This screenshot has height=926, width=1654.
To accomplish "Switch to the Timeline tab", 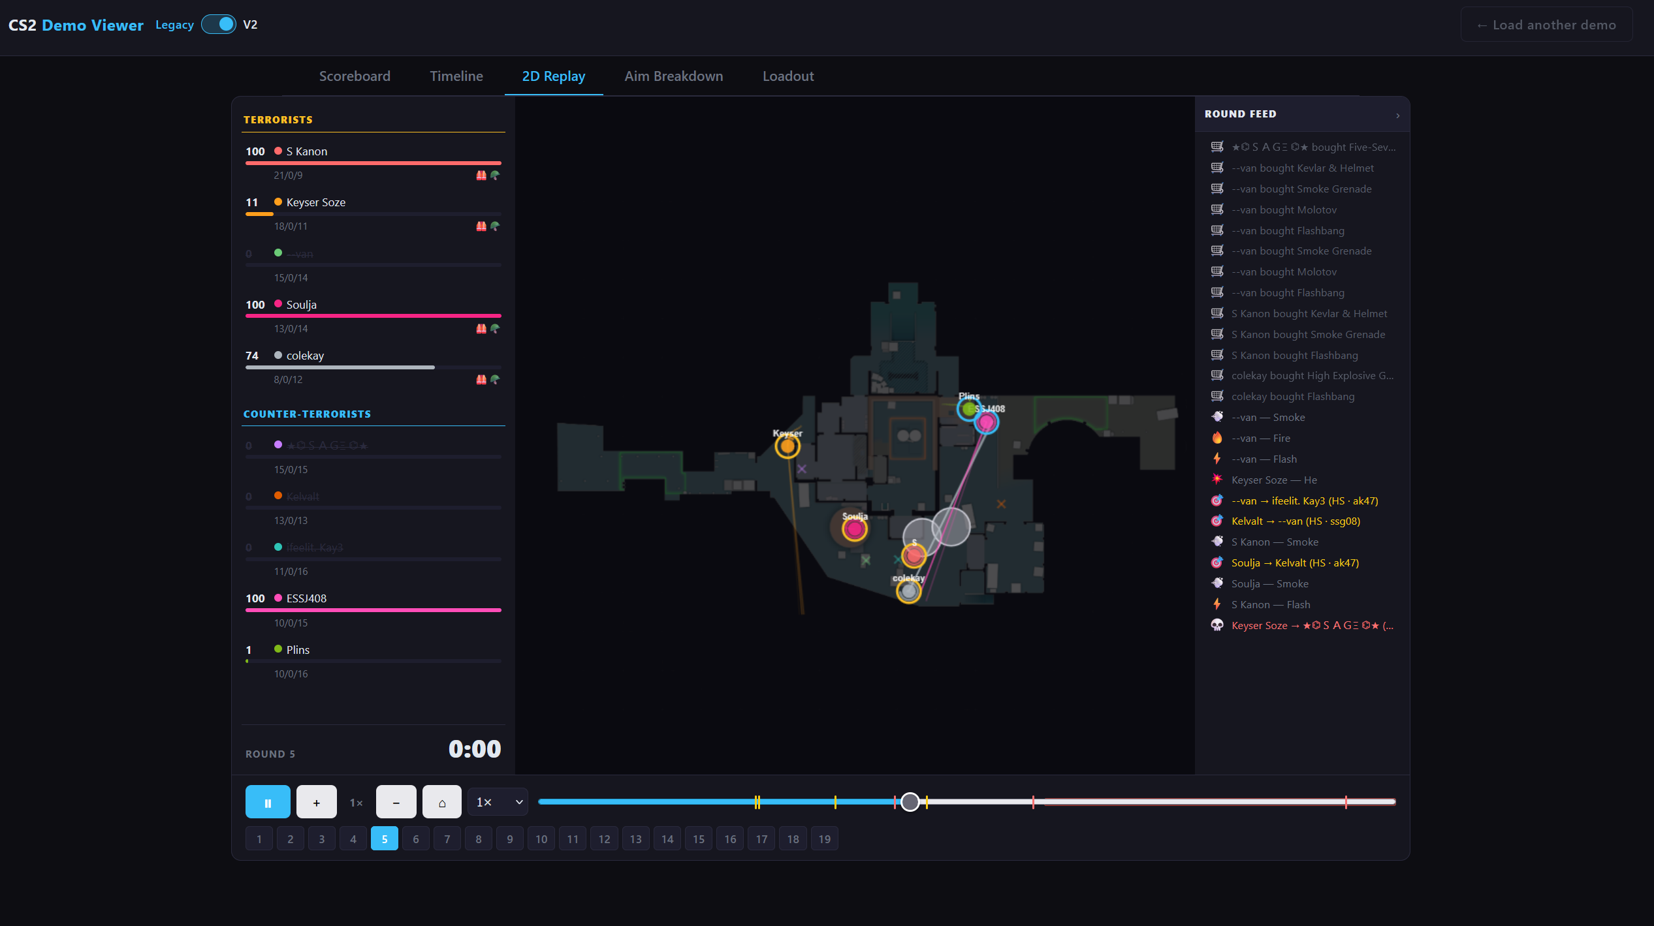I will click(x=456, y=76).
